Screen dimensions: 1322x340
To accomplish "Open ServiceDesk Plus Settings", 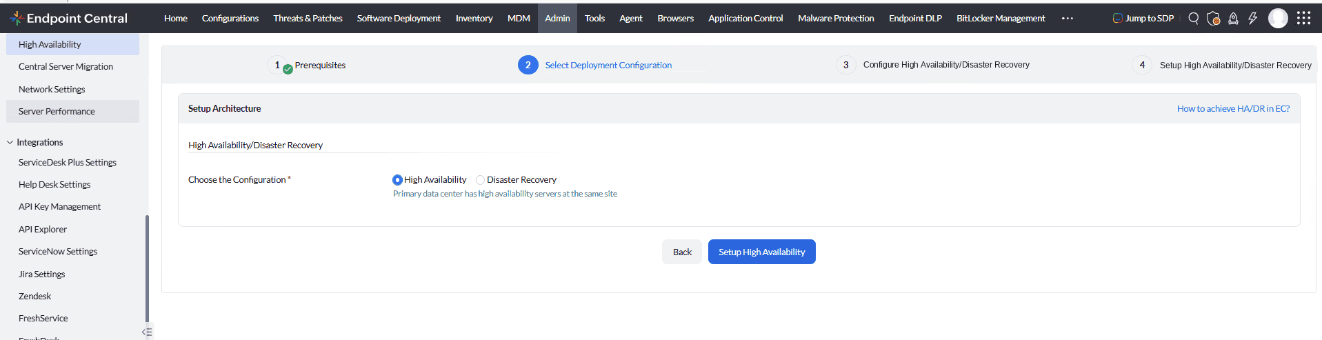I will pos(68,162).
